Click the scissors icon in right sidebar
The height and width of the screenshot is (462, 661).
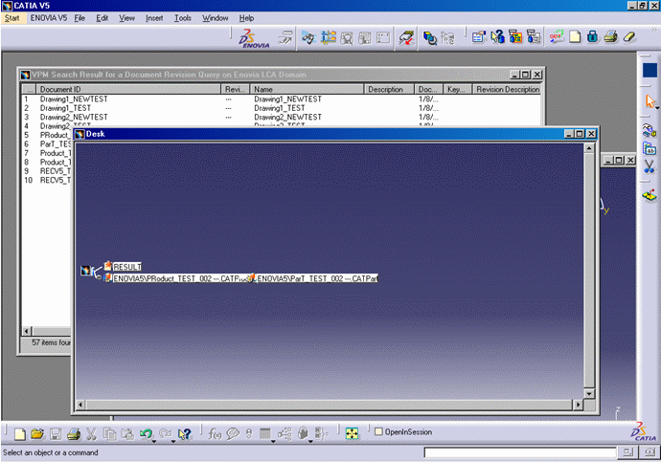(650, 166)
